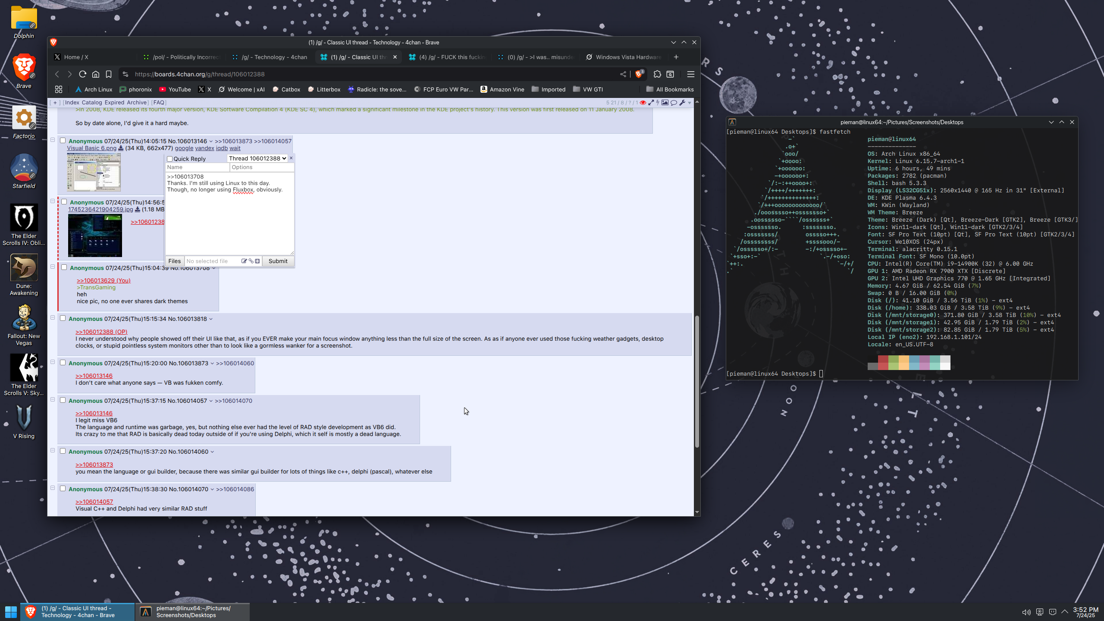Open post menu arrow for No.106013873
Screen dimensions: 1104x621
[x=212, y=364]
